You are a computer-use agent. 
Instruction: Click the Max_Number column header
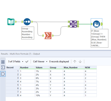74,67
